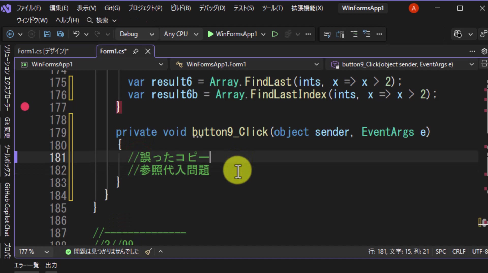Click Start Without Debugging outline play icon
This screenshot has width=488, height=273.
(275, 34)
